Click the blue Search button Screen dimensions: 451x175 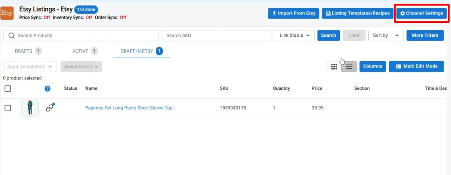coord(328,35)
